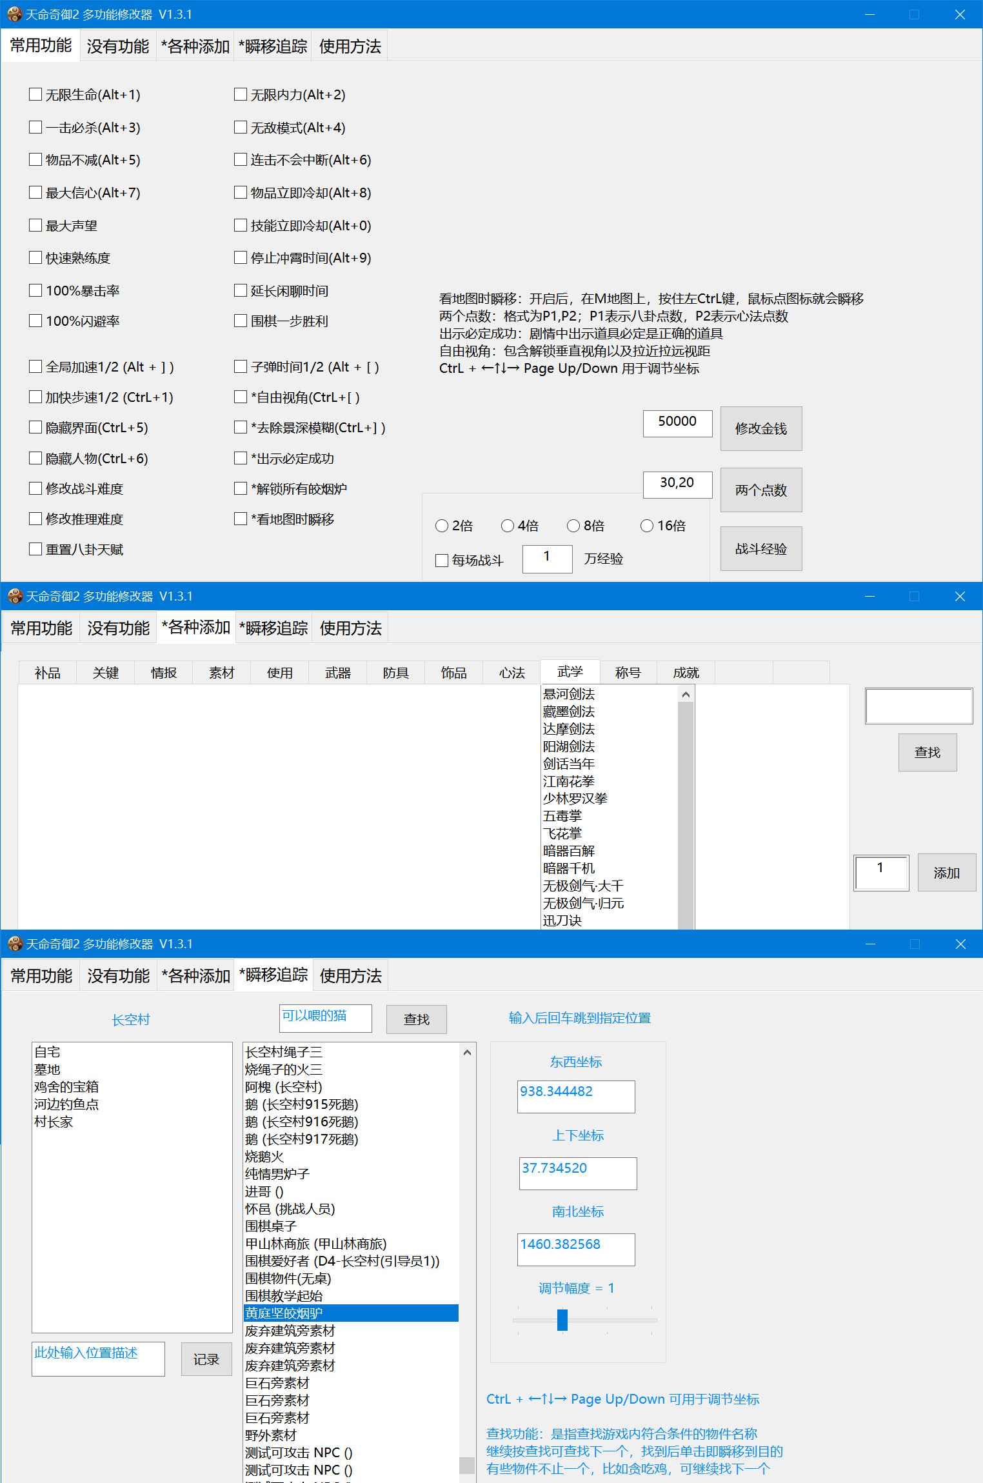
Task: Open the 武器 category tab
Action: click(x=337, y=673)
